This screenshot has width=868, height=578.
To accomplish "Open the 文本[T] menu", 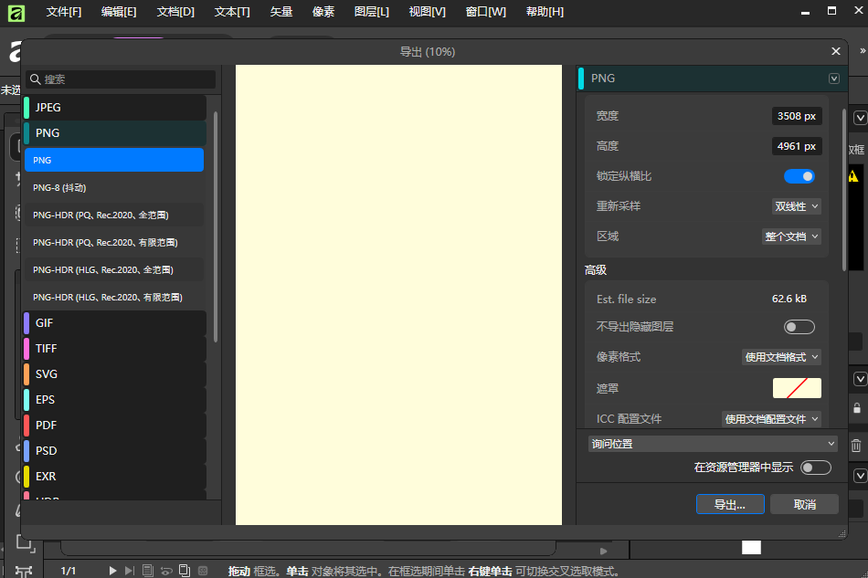I will [232, 12].
